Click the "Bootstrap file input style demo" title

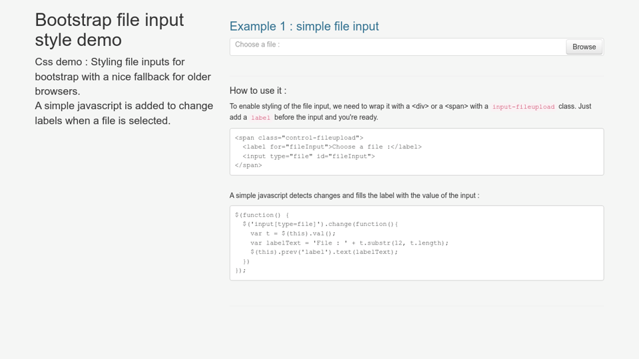[x=109, y=30]
